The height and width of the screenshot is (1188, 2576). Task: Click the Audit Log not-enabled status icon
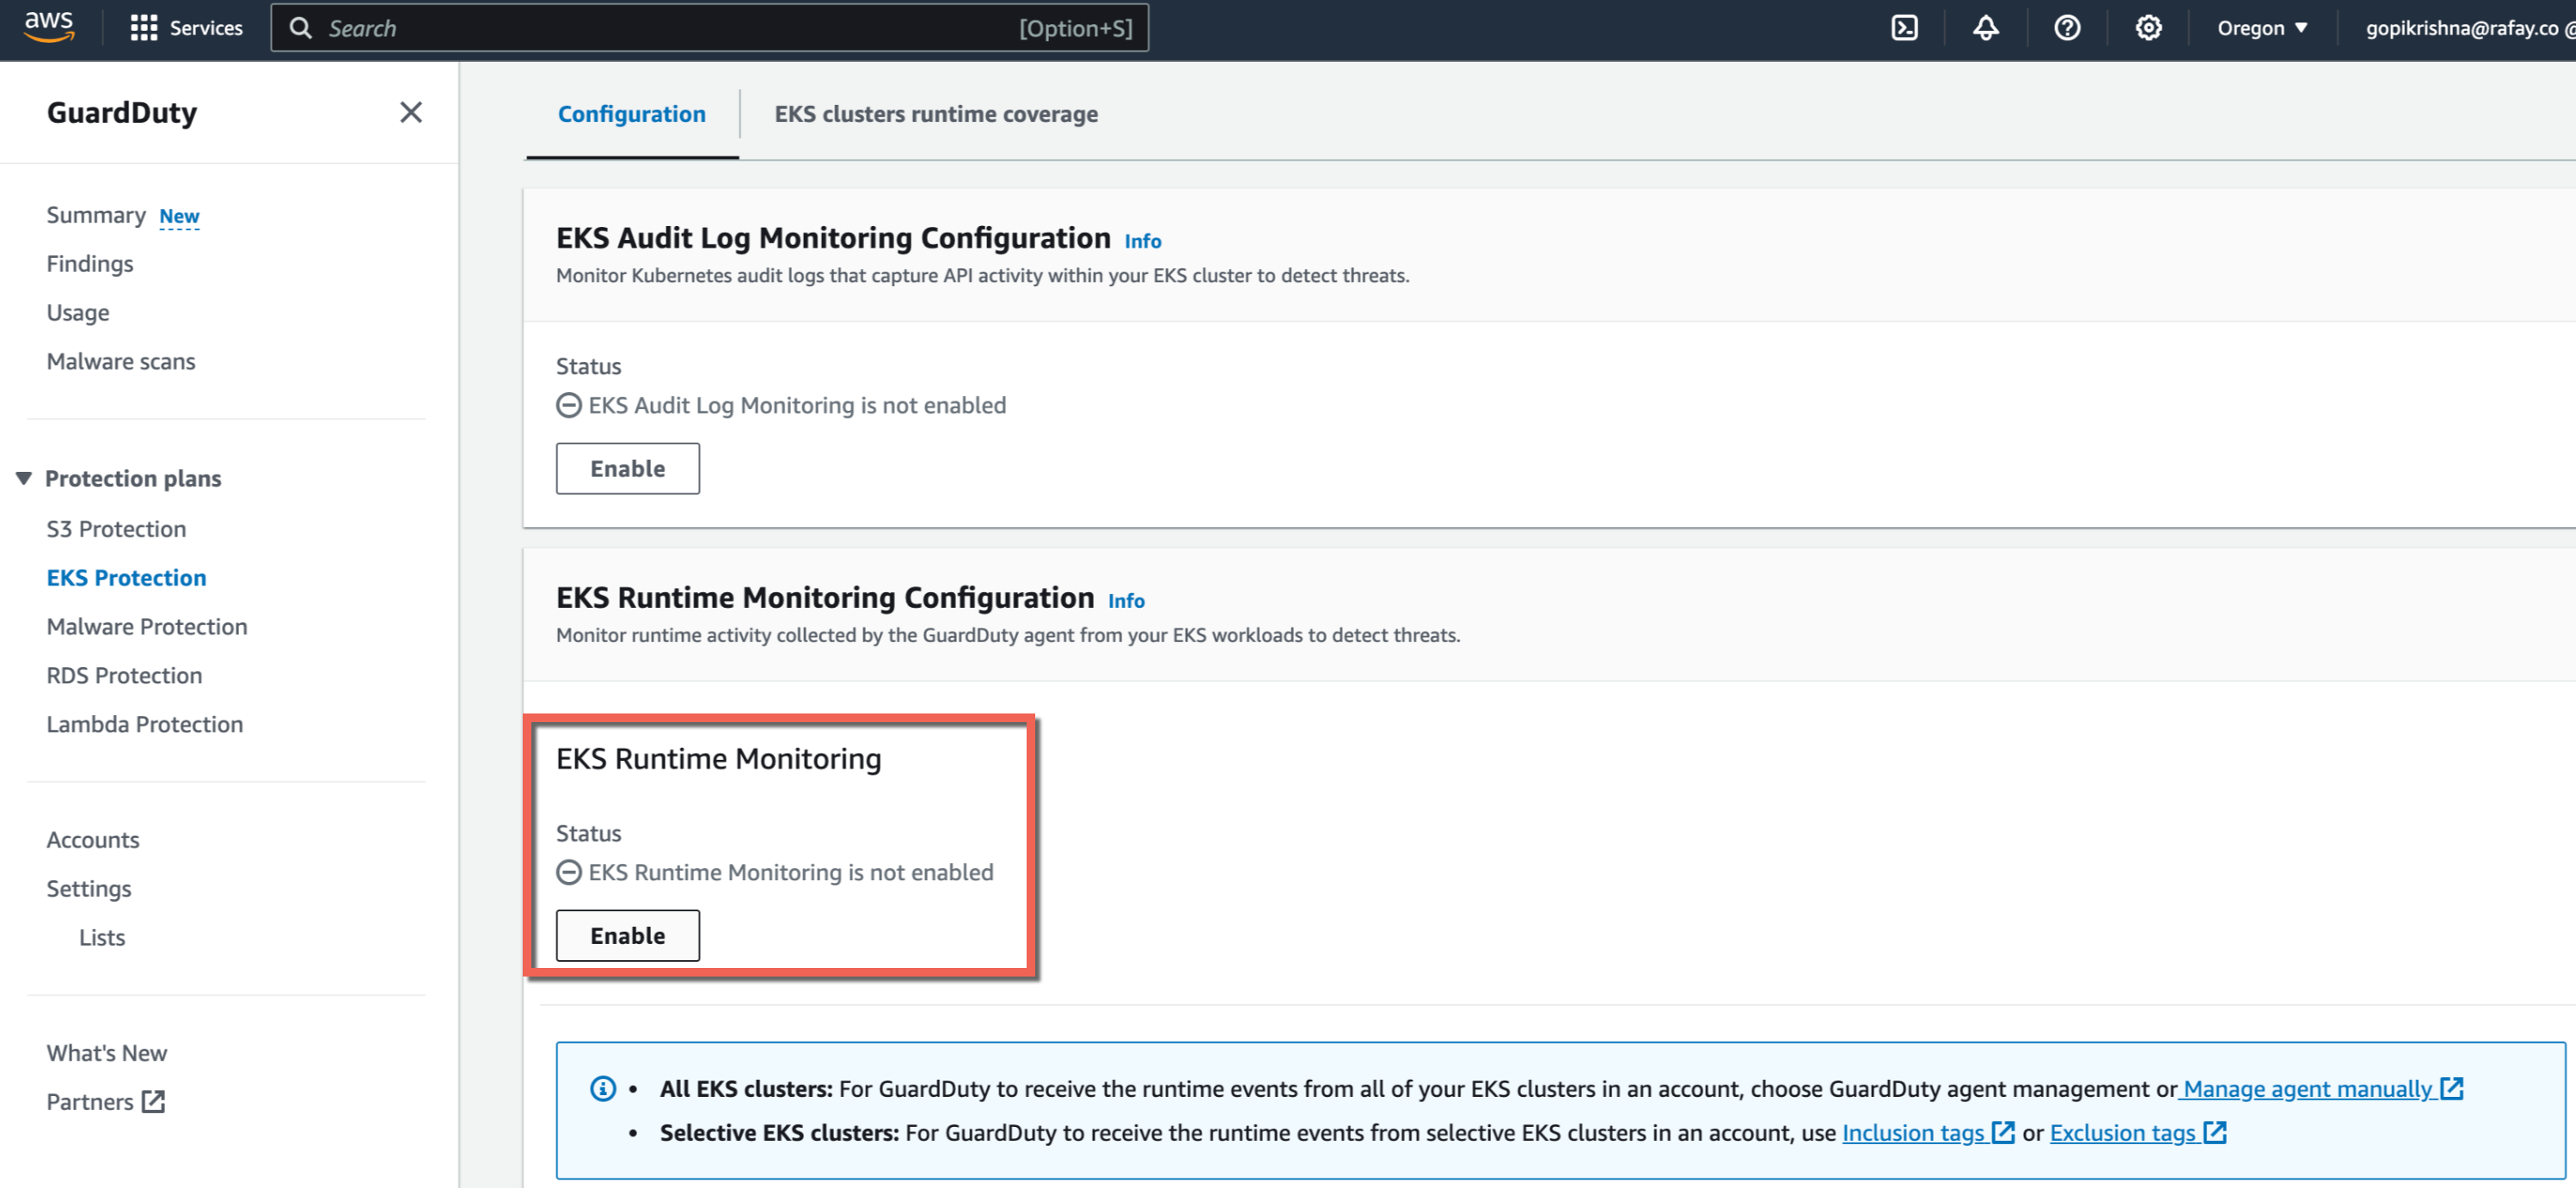pyautogui.click(x=569, y=405)
